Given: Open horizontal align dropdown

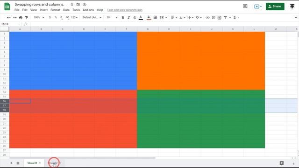Looking at the screenshot, I should point(174,18).
